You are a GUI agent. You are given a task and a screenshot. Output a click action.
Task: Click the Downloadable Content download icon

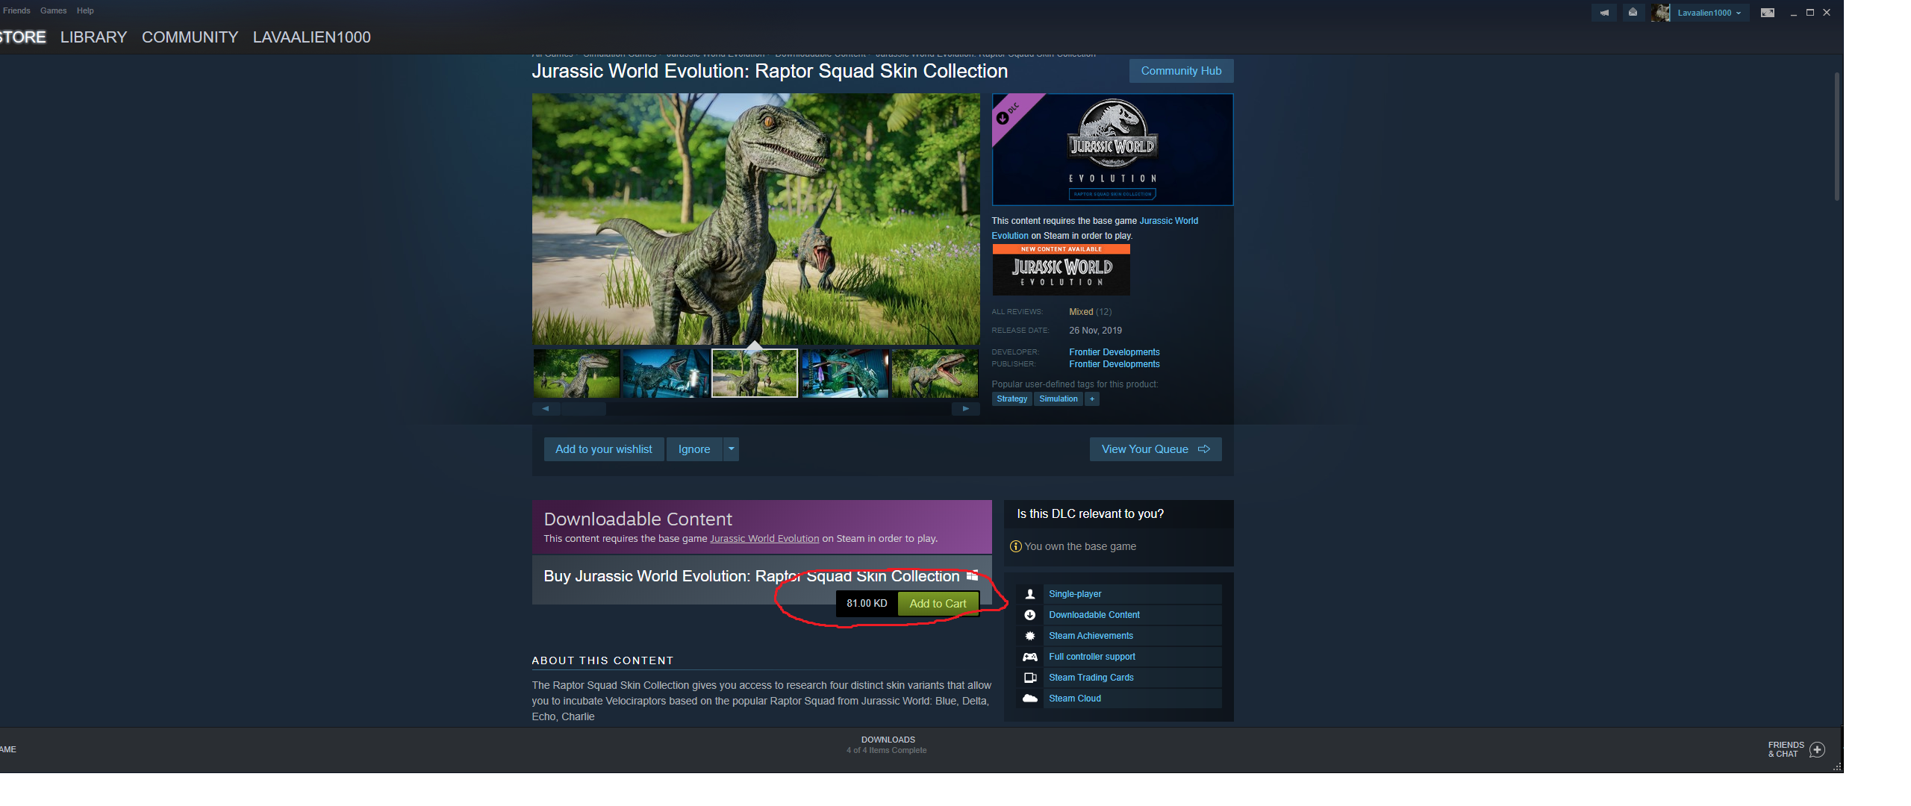tap(1030, 615)
